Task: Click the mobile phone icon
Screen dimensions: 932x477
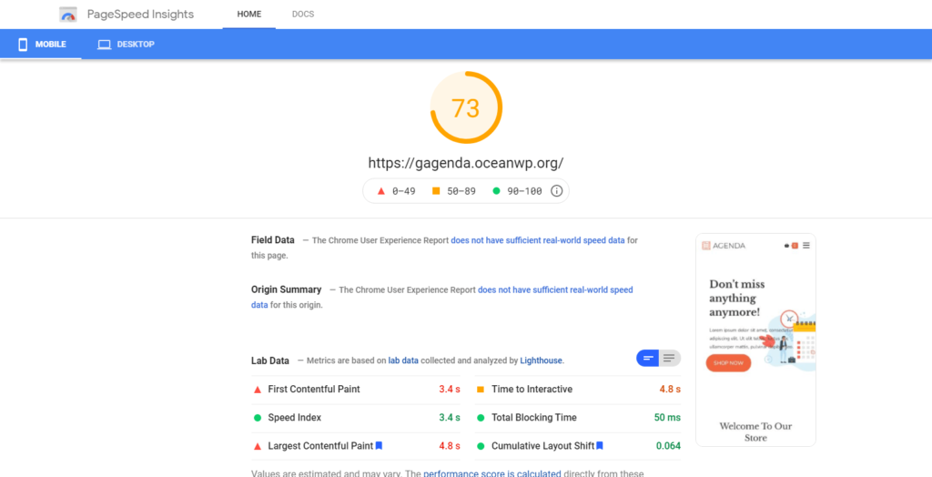Action: (23, 45)
